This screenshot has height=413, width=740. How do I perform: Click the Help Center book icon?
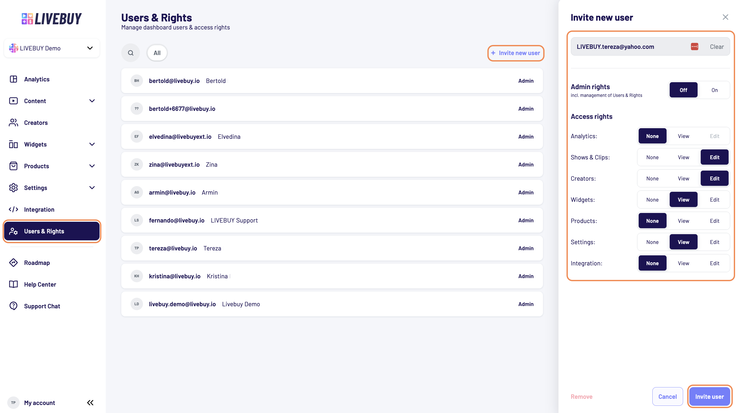[x=13, y=284]
